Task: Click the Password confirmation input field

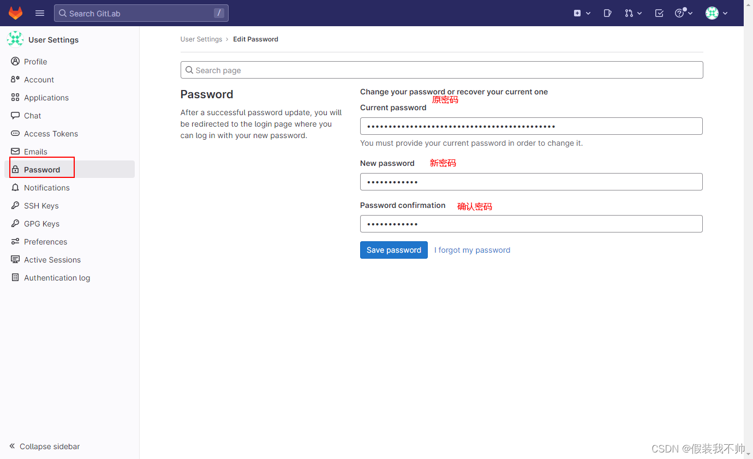Action: coord(531,224)
